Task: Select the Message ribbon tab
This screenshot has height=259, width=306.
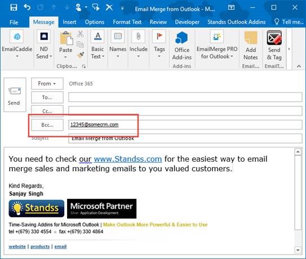Action: click(44, 22)
